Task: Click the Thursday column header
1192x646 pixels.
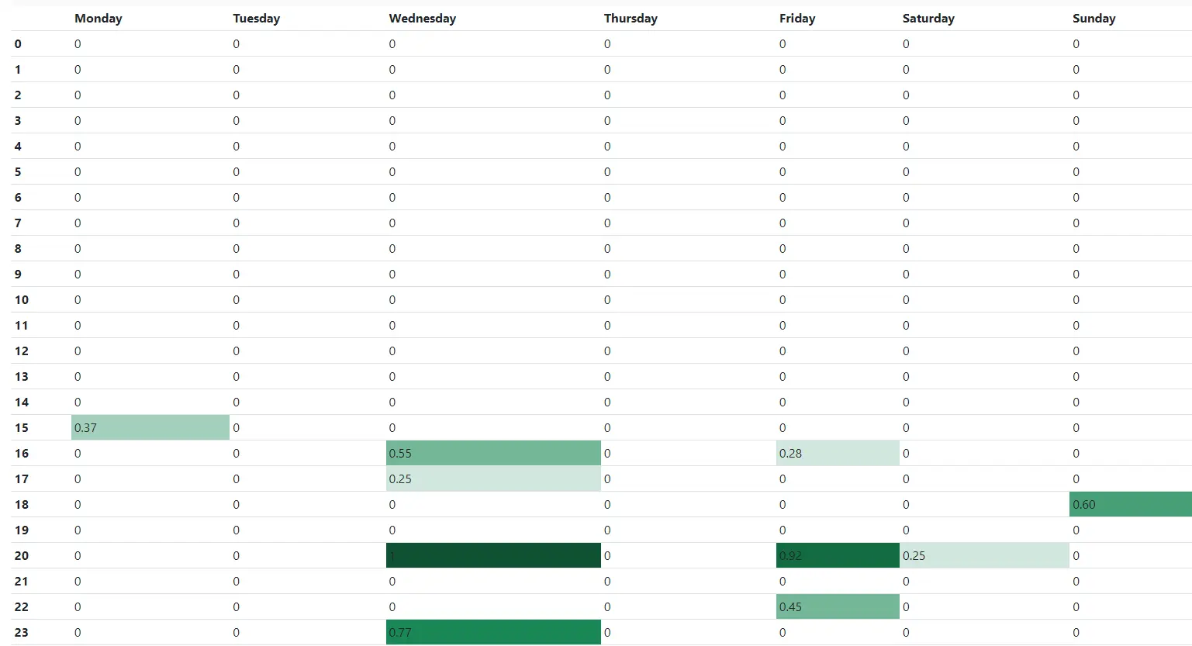Action: click(x=631, y=19)
